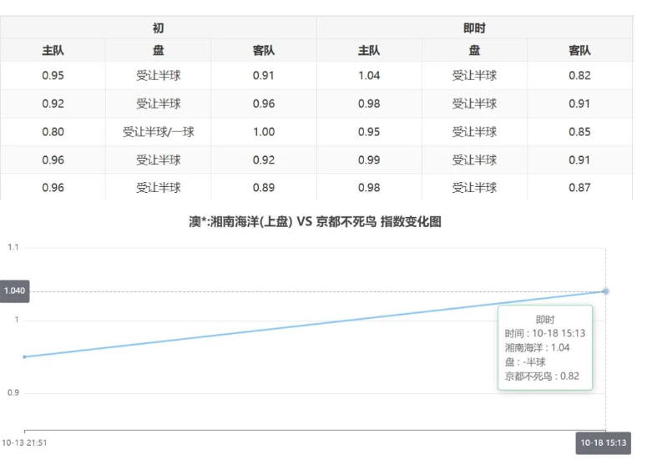Select the 客队 column header under 即时
This screenshot has height=475, width=647.
pos(579,50)
